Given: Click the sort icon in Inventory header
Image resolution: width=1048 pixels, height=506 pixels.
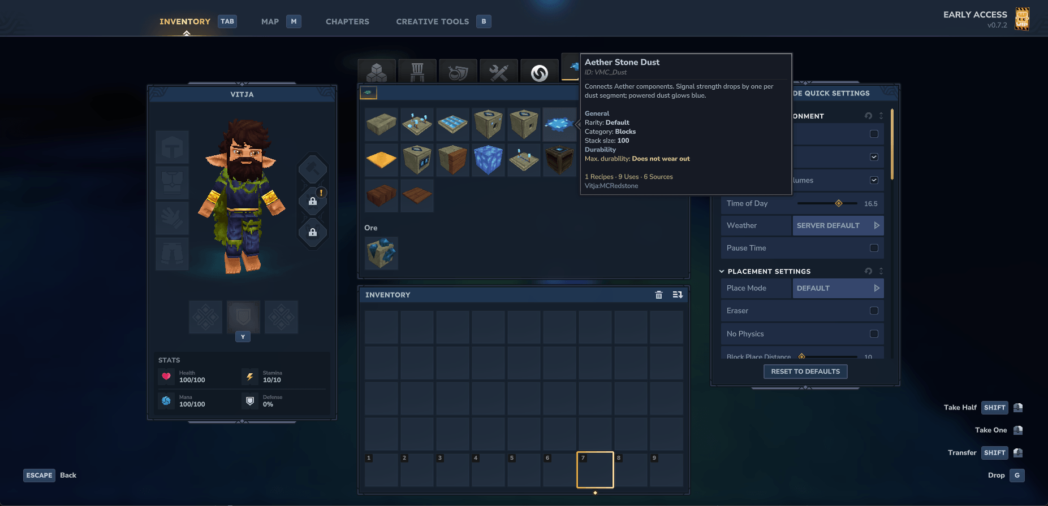Looking at the screenshot, I should [678, 295].
